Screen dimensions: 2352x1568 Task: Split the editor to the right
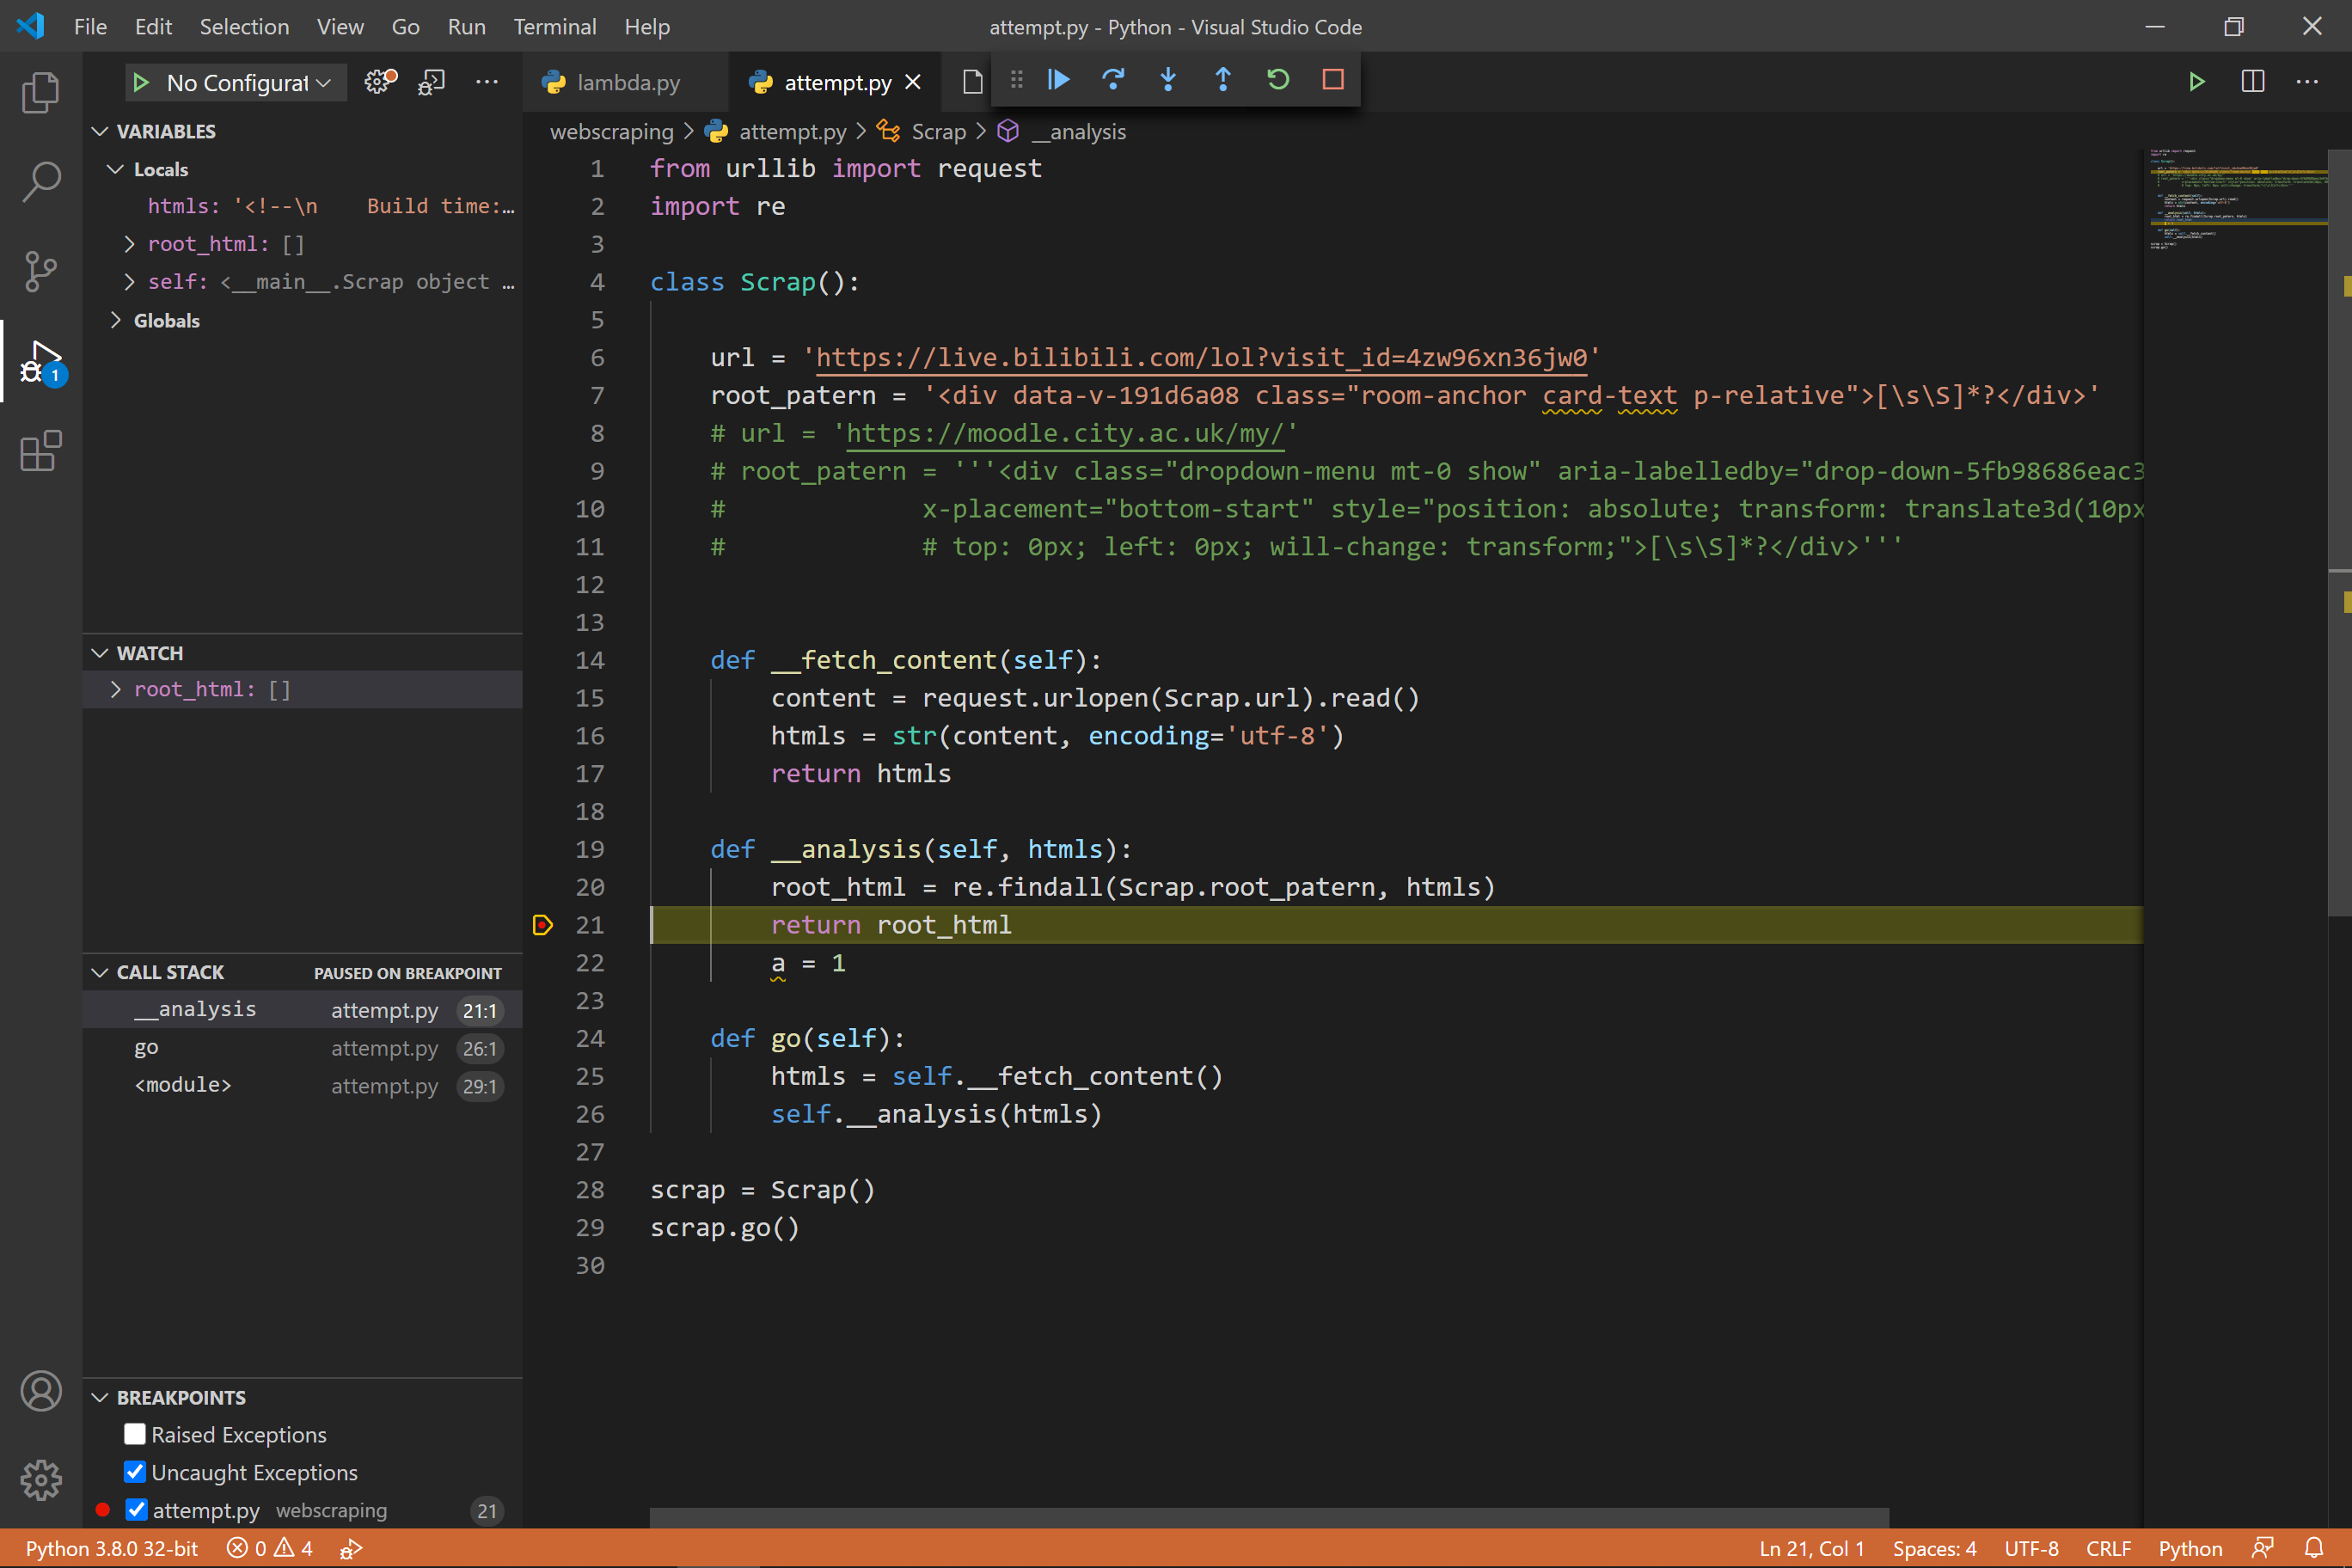click(x=2253, y=82)
